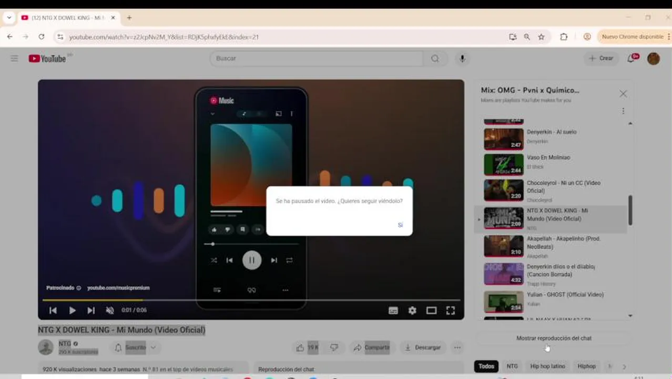Click Nuevo Chrome disponible update button

point(633,37)
